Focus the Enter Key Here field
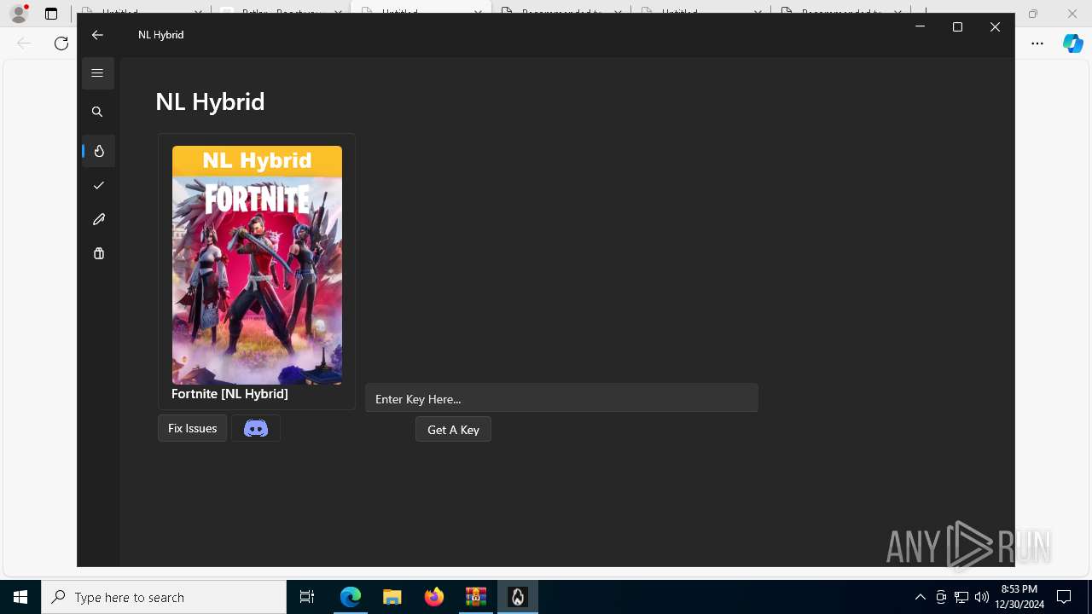The image size is (1092, 614). click(x=561, y=398)
